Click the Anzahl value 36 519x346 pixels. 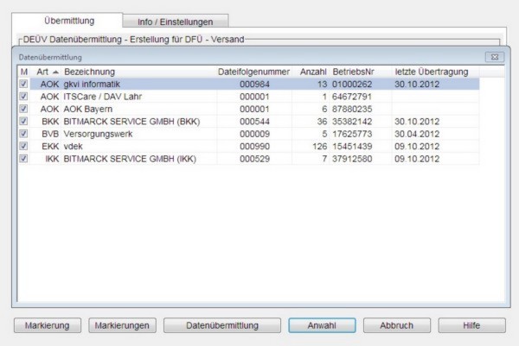[322, 122]
